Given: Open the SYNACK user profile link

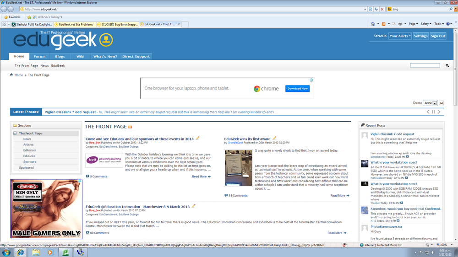Looking at the screenshot, I should click(380, 36).
